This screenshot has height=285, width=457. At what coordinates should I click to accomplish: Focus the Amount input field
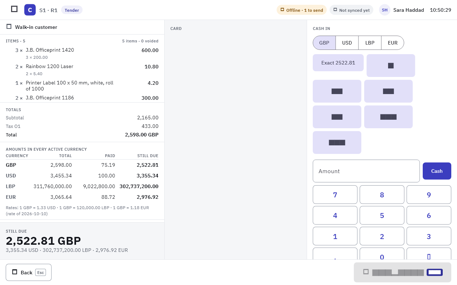tap(366, 171)
